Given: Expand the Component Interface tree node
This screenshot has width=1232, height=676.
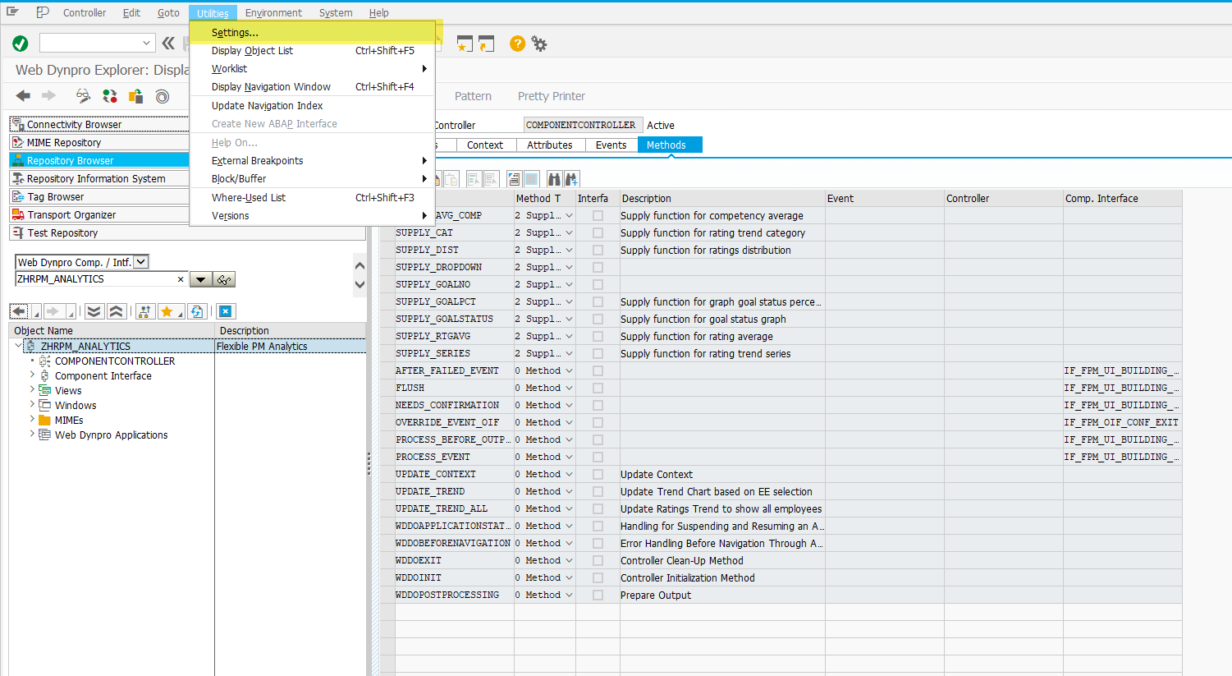Looking at the screenshot, I should coord(33,375).
